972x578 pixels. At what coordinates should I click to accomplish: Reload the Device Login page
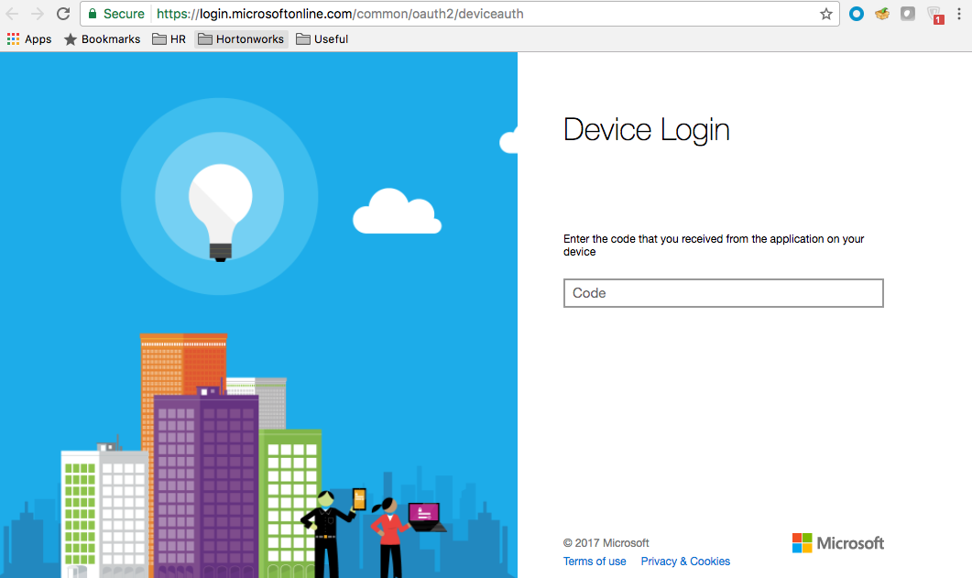(x=63, y=14)
